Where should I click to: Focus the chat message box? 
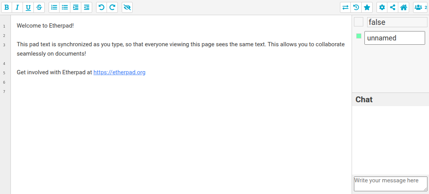(390, 184)
